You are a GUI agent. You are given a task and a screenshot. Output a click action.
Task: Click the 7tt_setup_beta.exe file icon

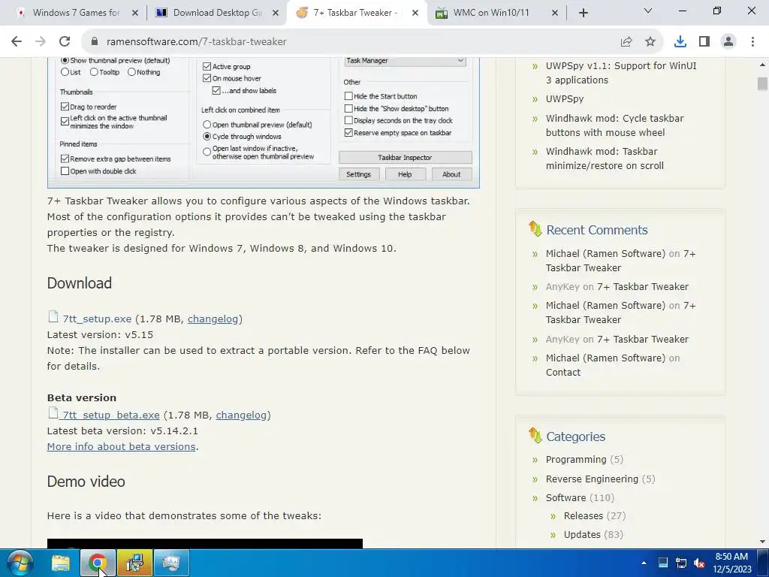coord(53,413)
